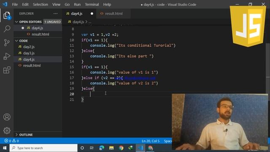Open the Go menu
The height and width of the screenshot is (152, 270).
67,5
